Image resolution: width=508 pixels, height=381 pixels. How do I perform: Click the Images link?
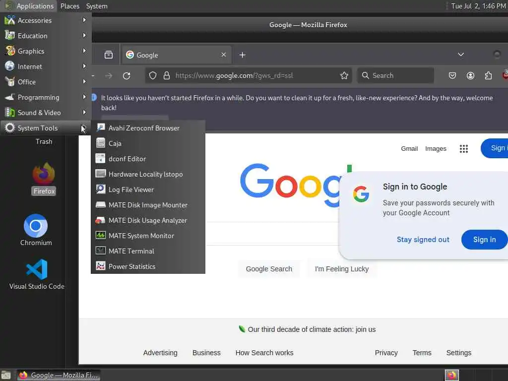point(436,148)
